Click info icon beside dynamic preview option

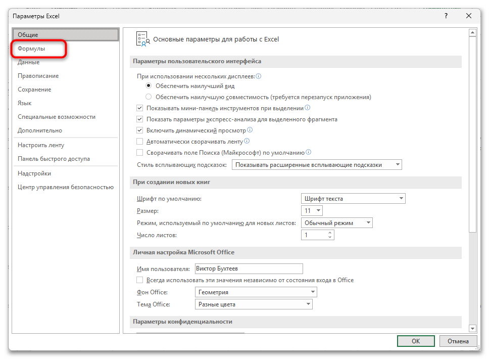(x=250, y=130)
